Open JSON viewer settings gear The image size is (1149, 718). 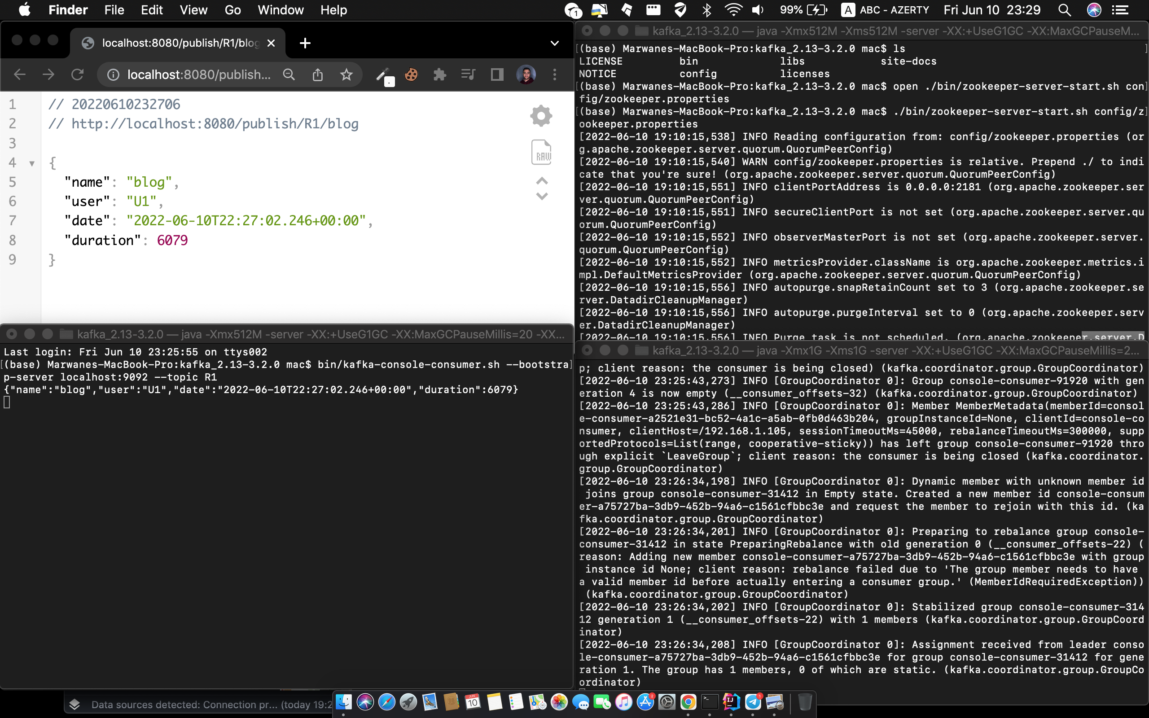point(541,116)
